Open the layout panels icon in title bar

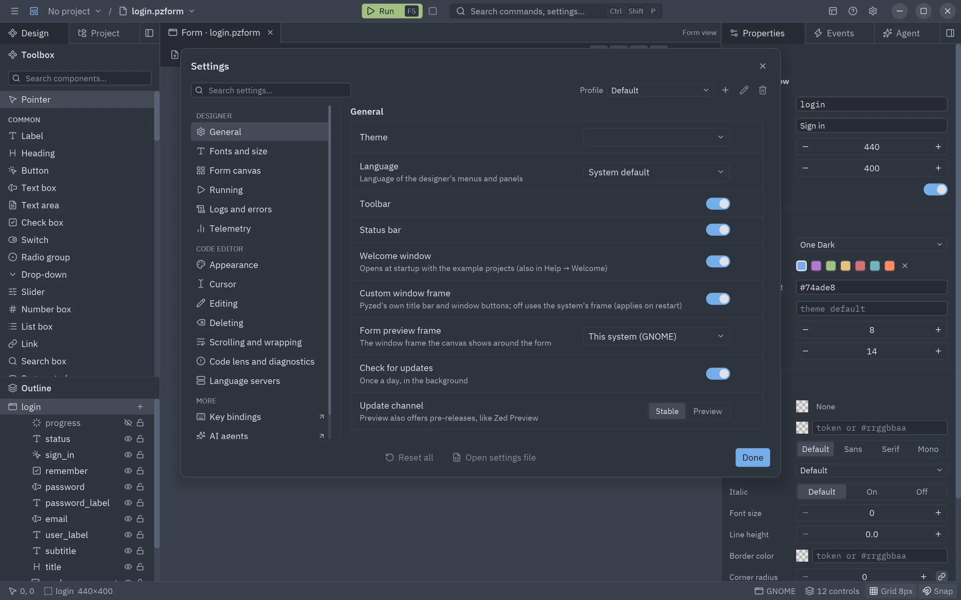pyautogui.click(x=833, y=11)
